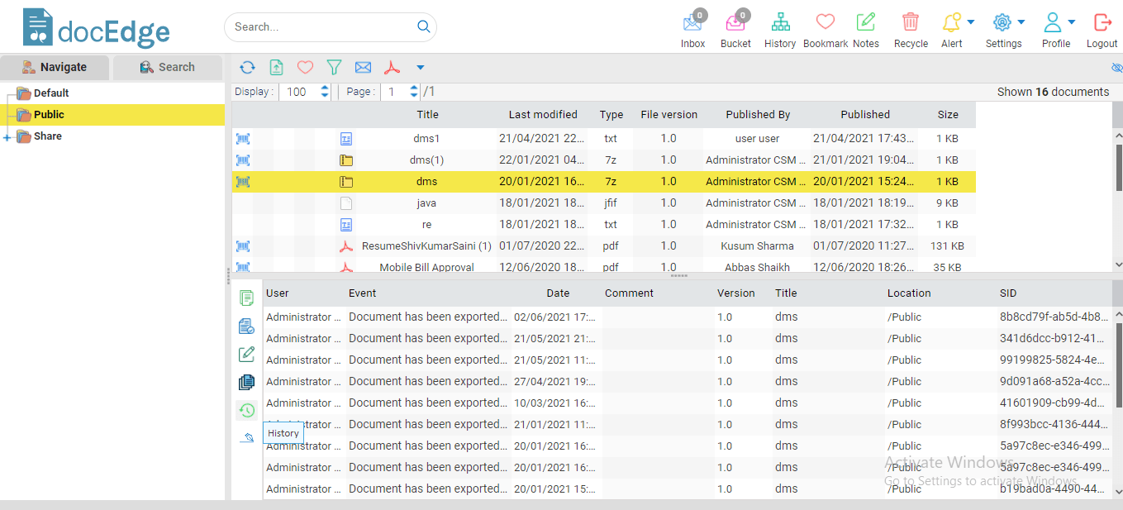Email the selected document
The width and height of the screenshot is (1123, 510).
click(363, 67)
